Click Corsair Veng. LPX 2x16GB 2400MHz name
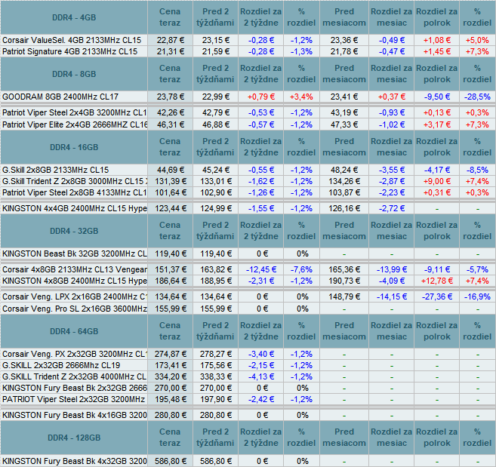The image size is (496, 467). 75,296
